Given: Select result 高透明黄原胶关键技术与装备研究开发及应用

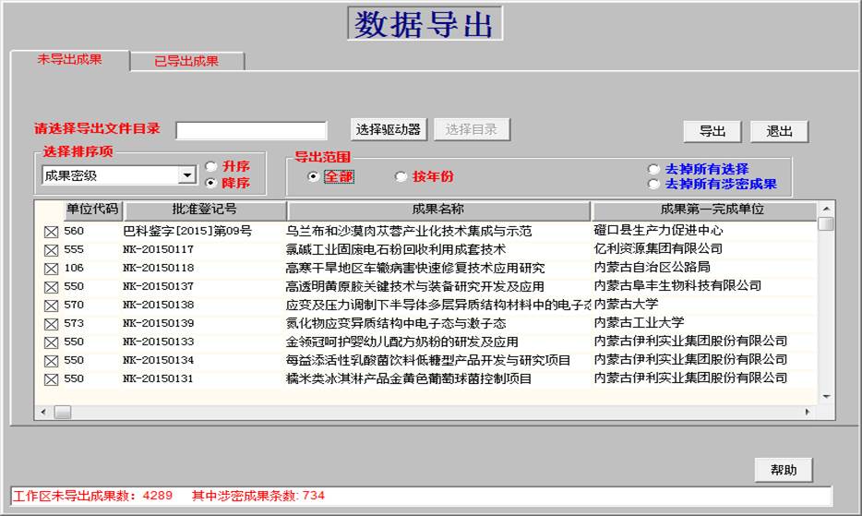Looking at the screenshot, I should pos(414,286).
